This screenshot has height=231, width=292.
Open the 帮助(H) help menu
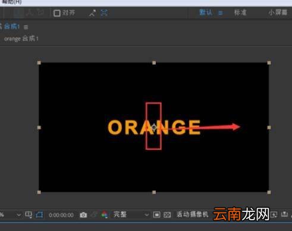[x=12, y=2]
